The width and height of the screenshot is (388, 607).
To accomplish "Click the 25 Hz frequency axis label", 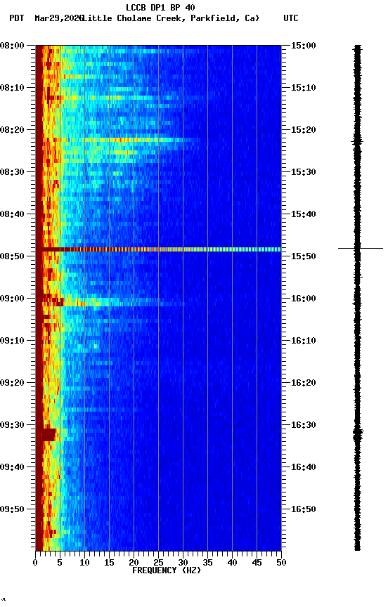I will (158, 563).
